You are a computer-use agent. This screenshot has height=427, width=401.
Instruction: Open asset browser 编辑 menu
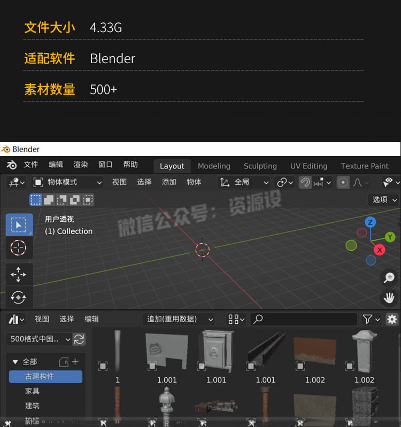[x=92, y=319]
